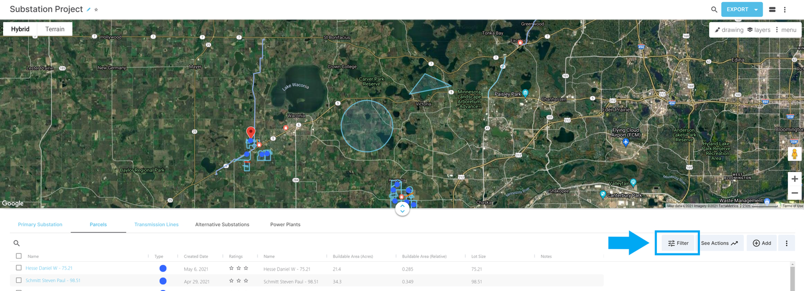Search the parcels table
The image size is (804, 291).
click(17, 243)
